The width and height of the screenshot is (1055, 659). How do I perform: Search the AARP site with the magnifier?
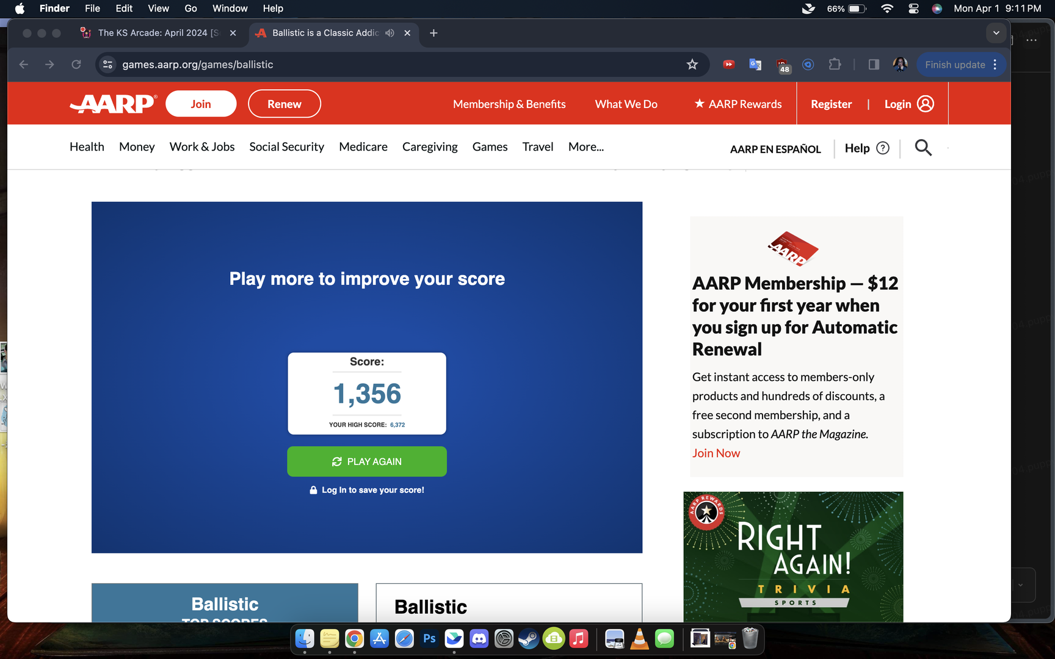923,148
